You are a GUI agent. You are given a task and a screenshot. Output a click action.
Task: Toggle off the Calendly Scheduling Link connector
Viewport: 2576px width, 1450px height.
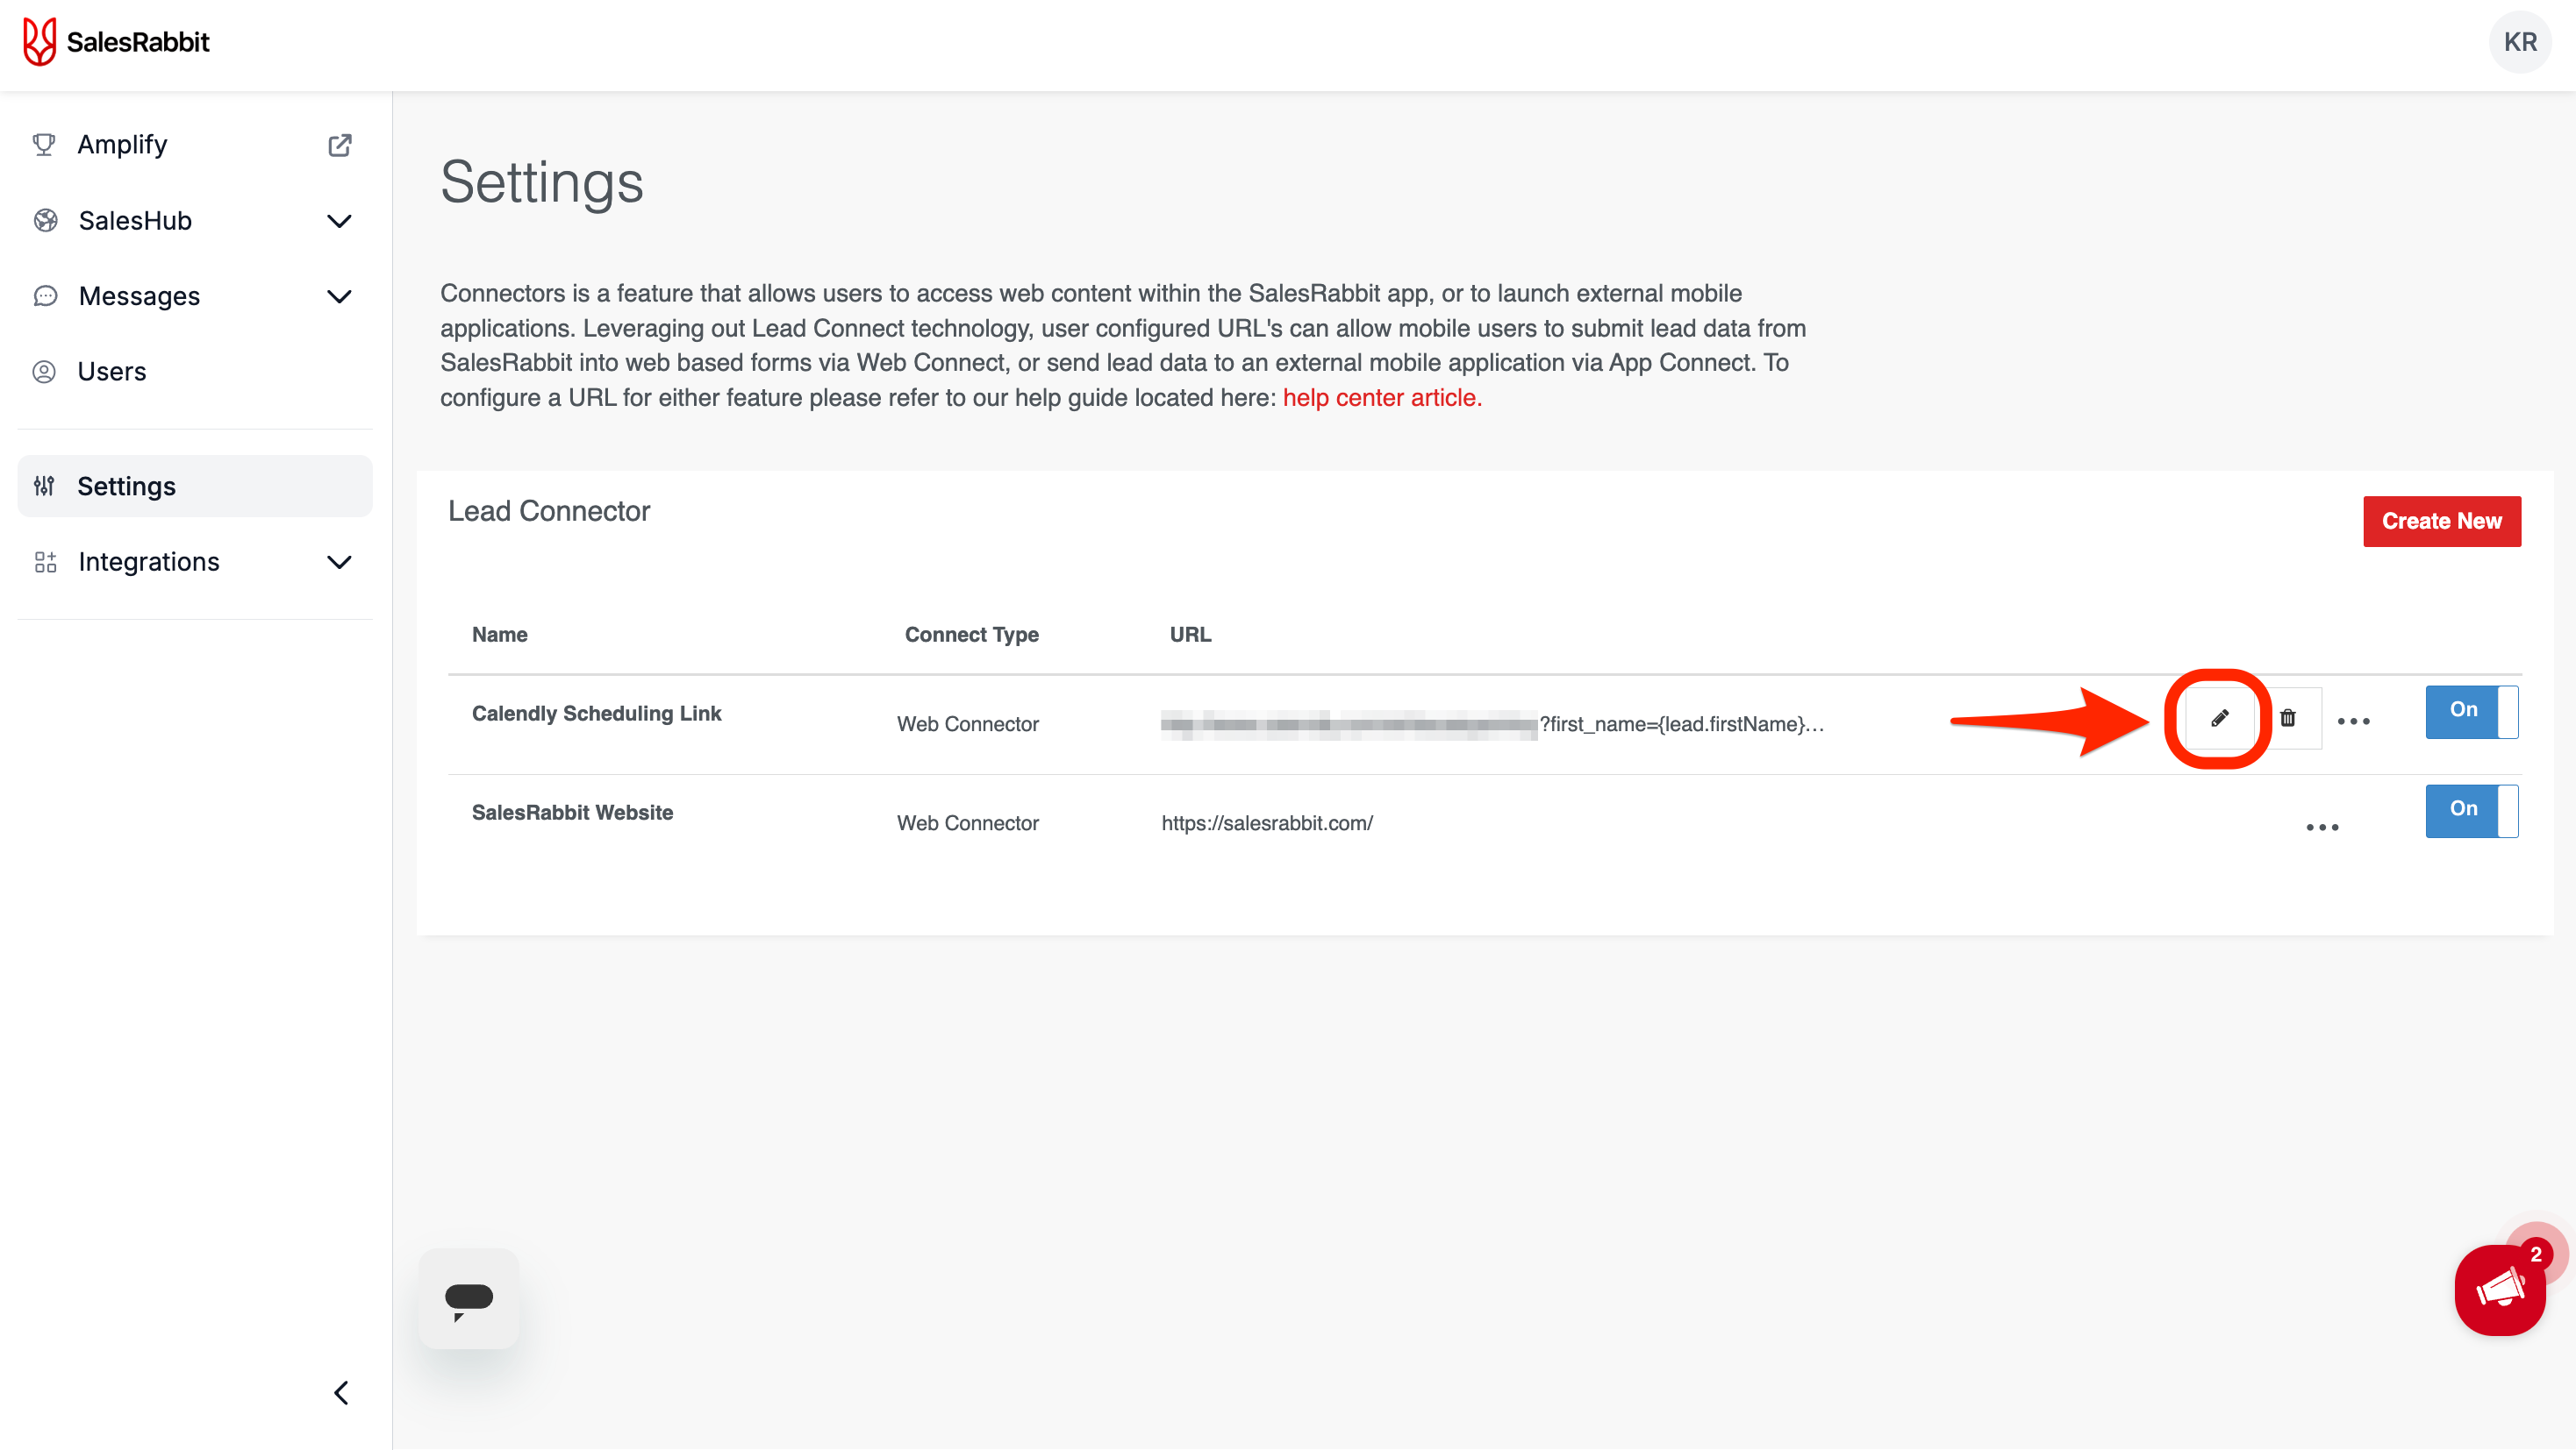(2471, 710)
